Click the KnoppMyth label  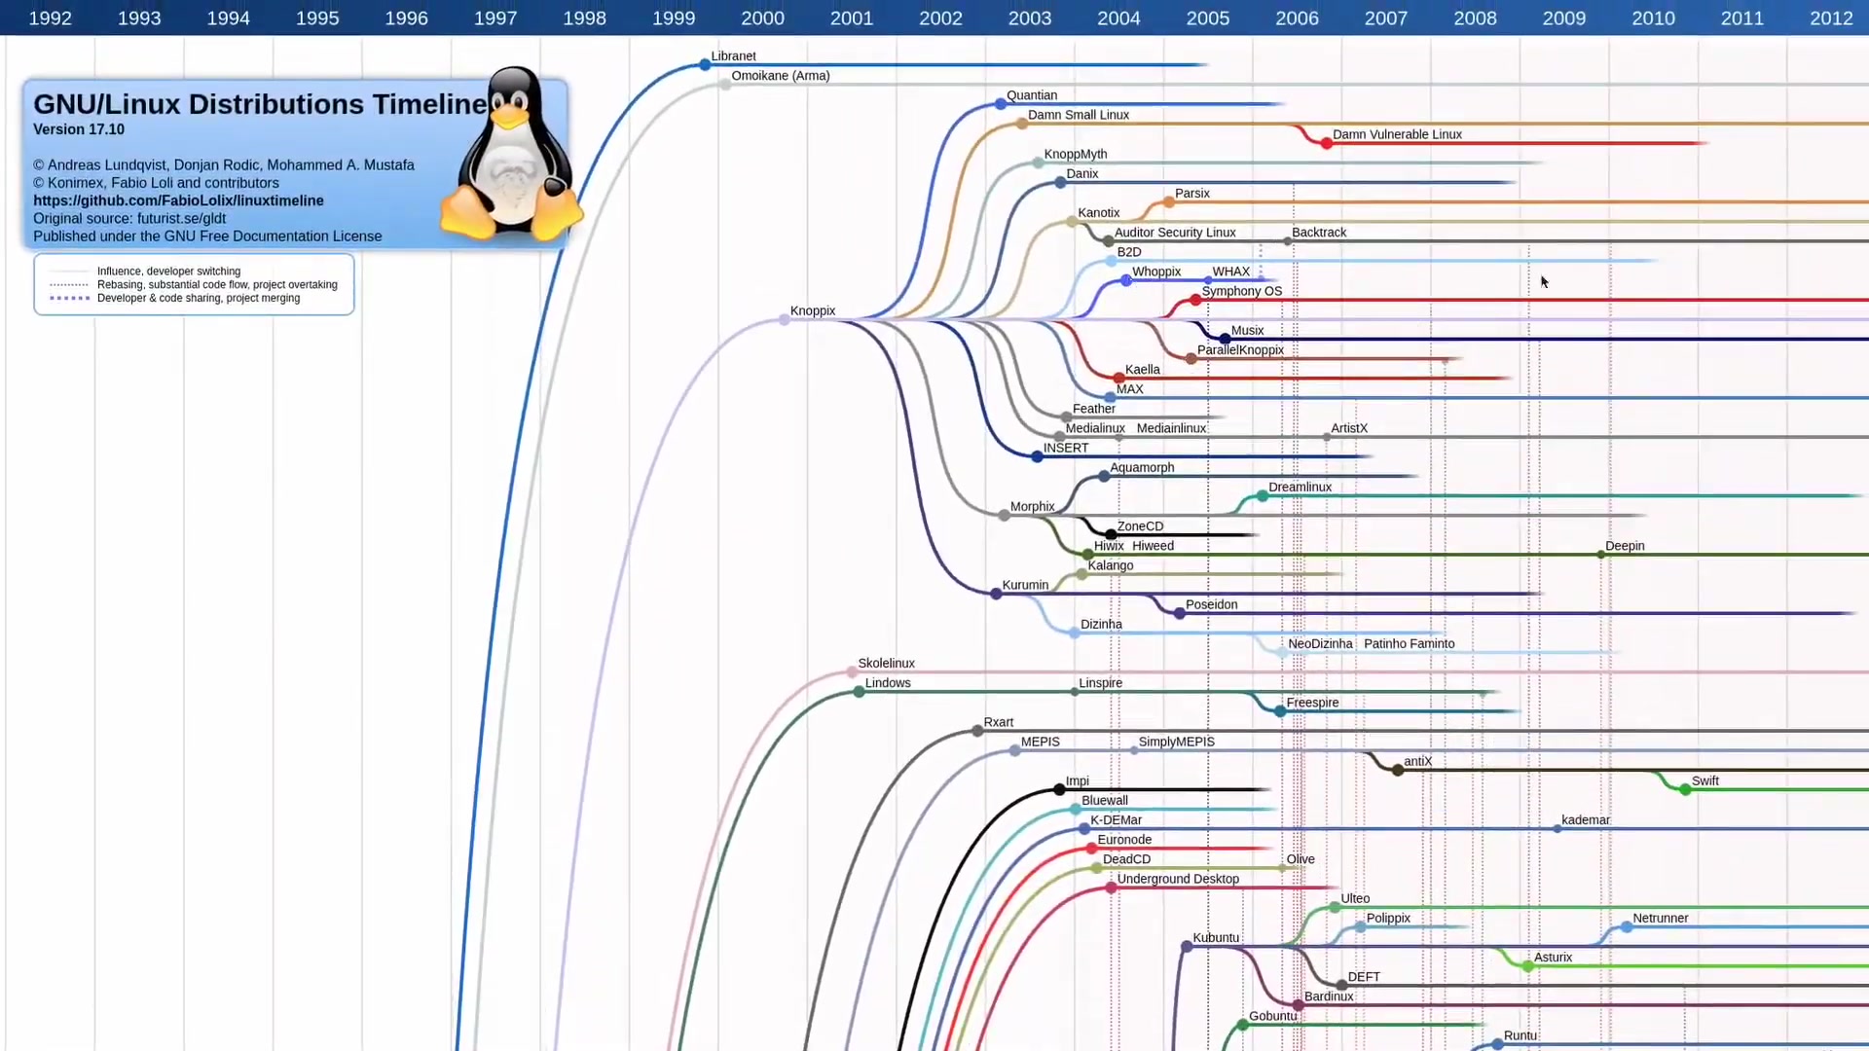coord(1076,154)
